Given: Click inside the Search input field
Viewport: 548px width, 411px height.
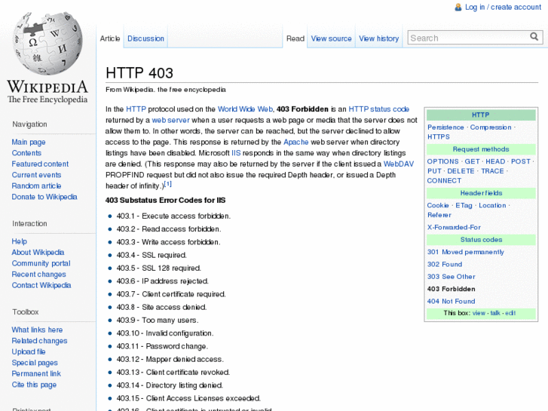Looking at the screenshot, I should [x=467, y=38].
